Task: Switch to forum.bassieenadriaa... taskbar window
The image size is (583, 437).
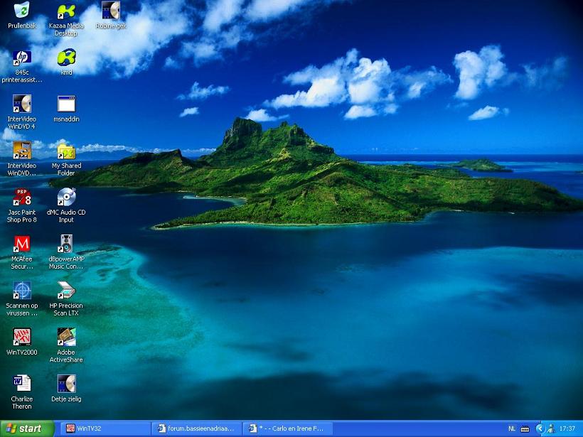Action: click(x=197, y=428)
